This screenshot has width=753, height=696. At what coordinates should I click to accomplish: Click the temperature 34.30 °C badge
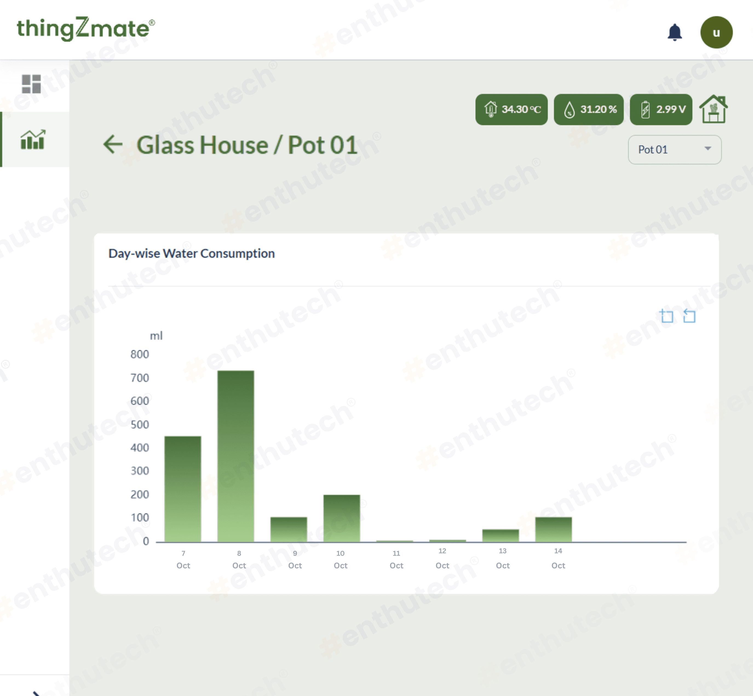tap(511, 110)
